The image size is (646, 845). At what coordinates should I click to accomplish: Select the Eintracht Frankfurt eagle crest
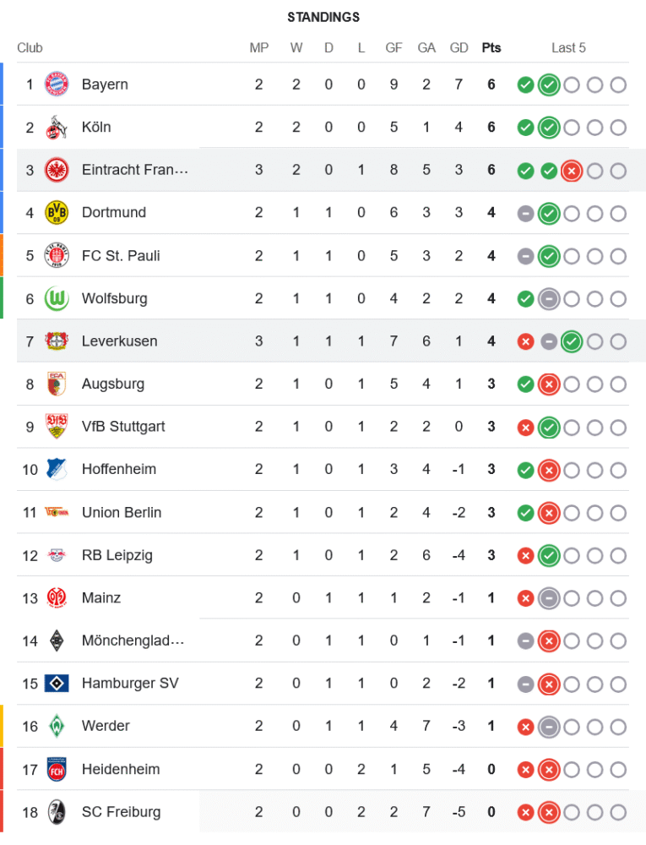pos(57,170)
